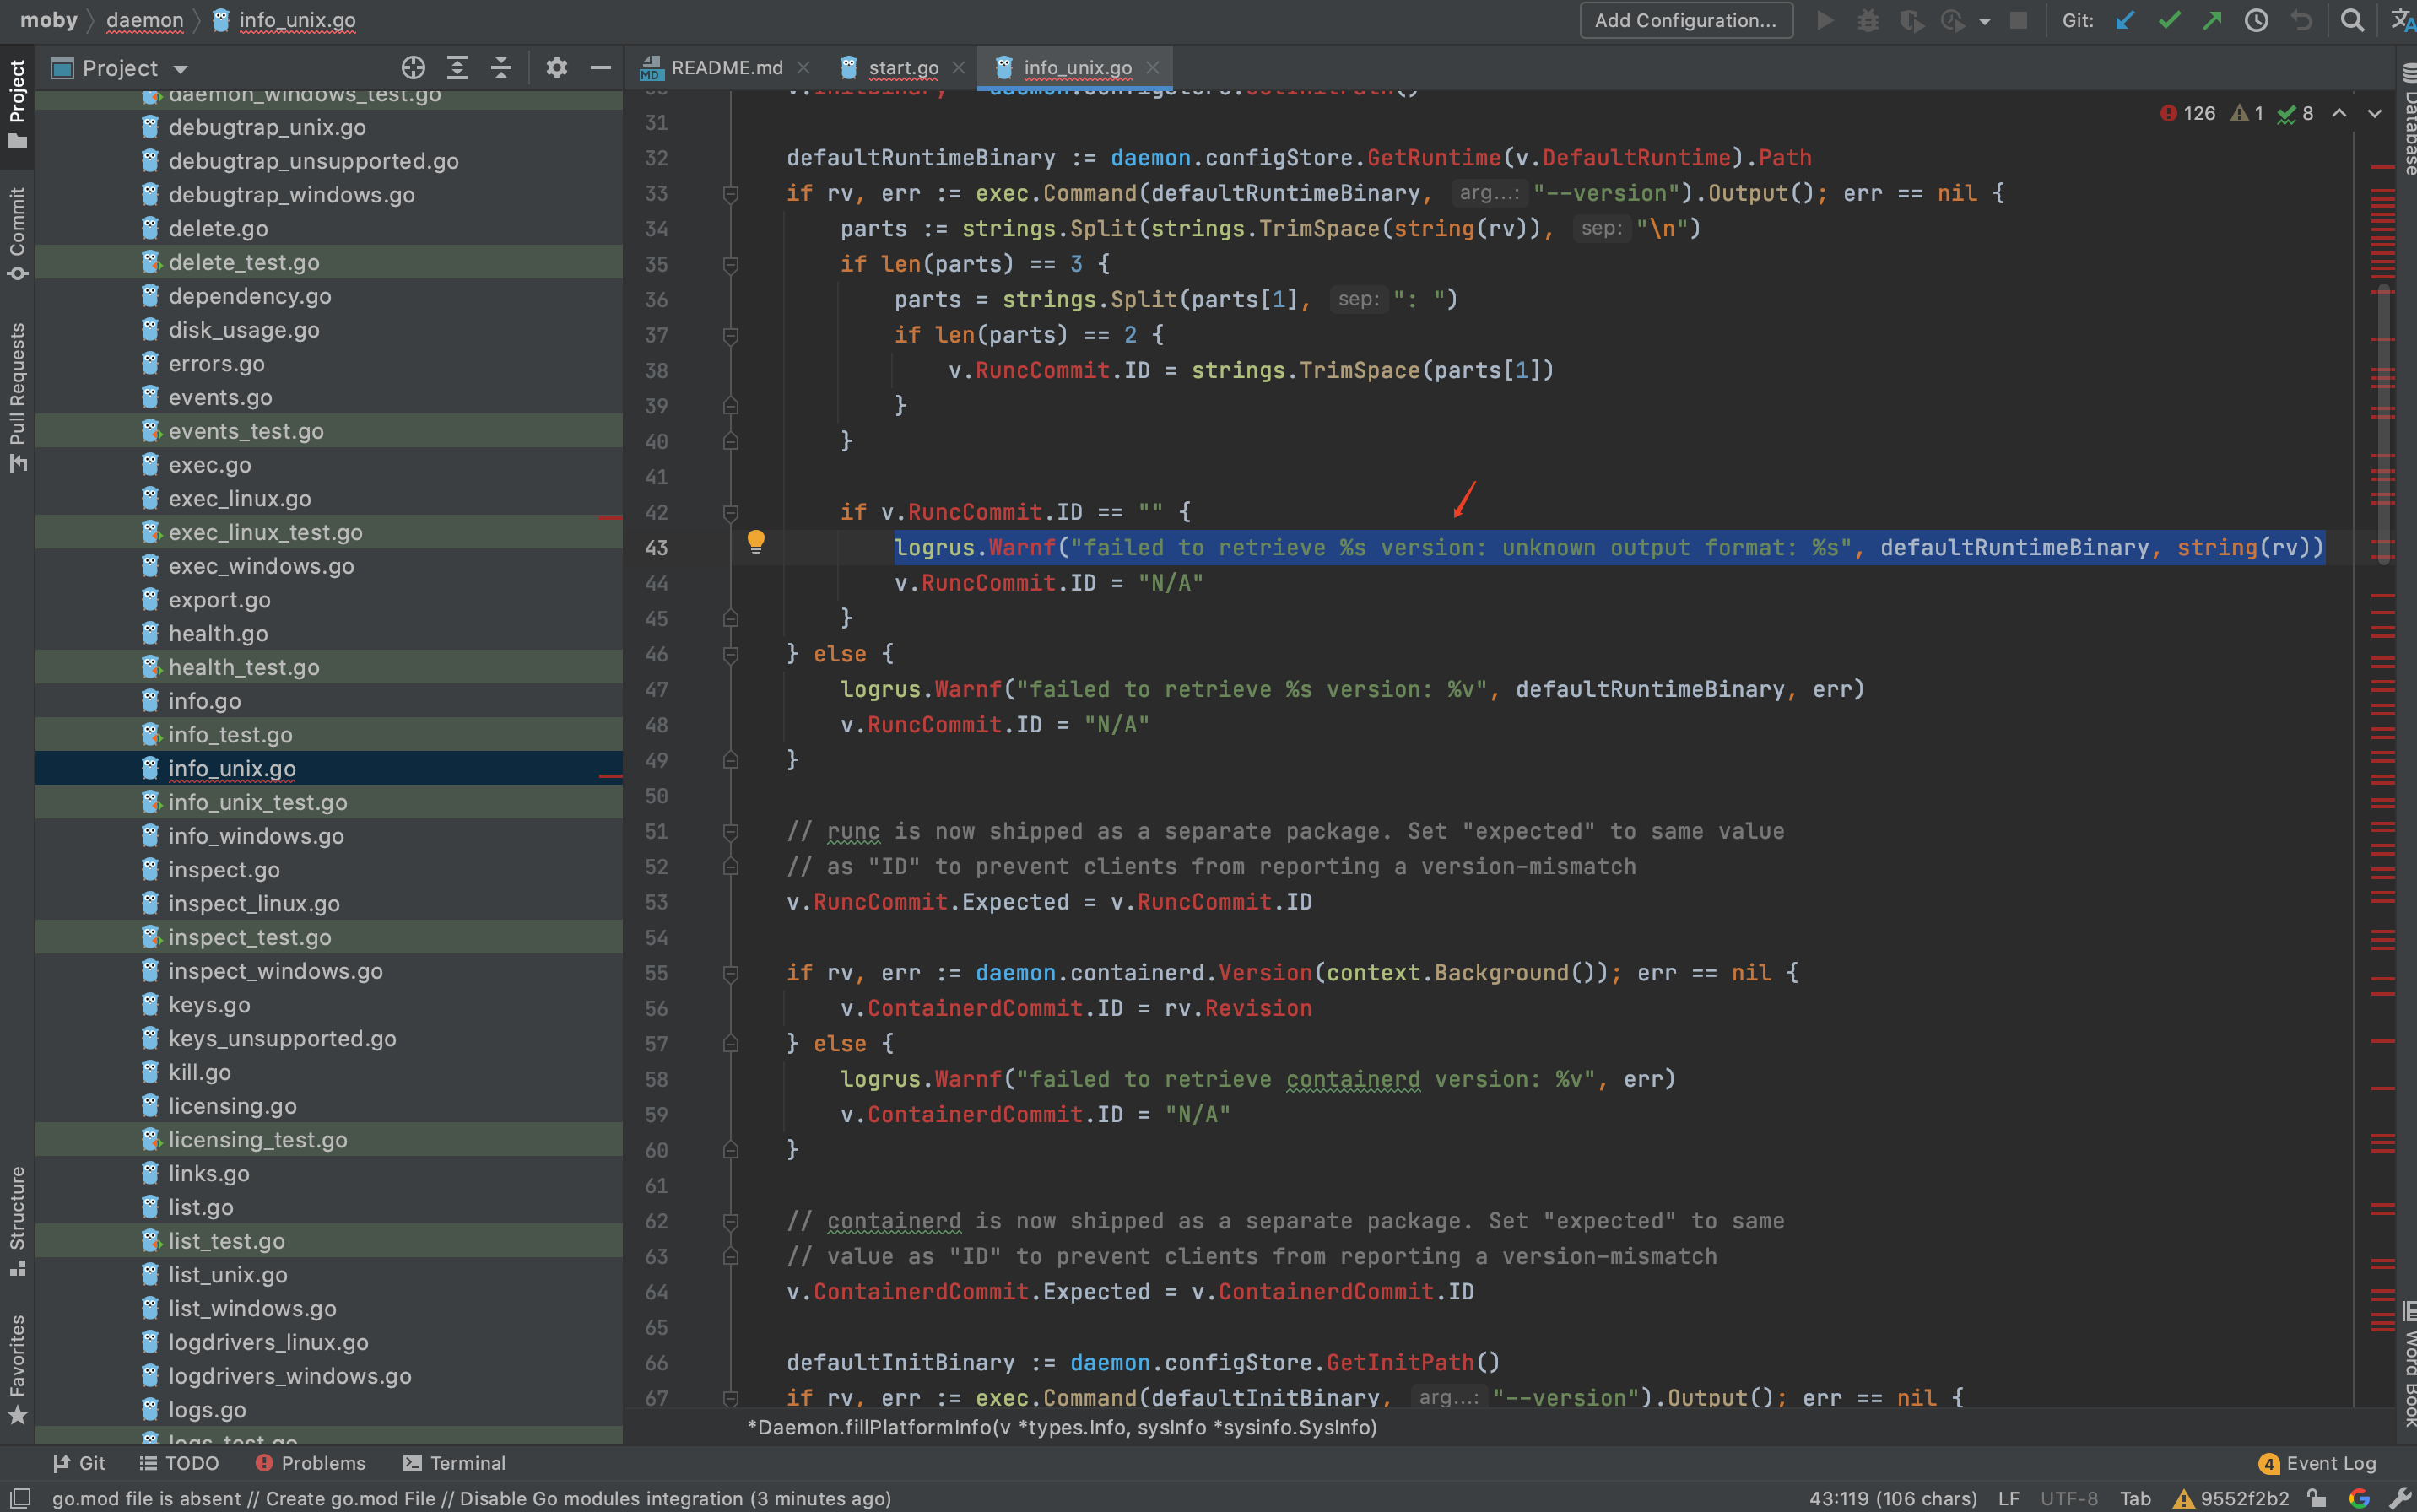Screen dimensions: 2417x1512
Task: Toggle the Pull Requests tool window
Action: click(x=17, y=396)
